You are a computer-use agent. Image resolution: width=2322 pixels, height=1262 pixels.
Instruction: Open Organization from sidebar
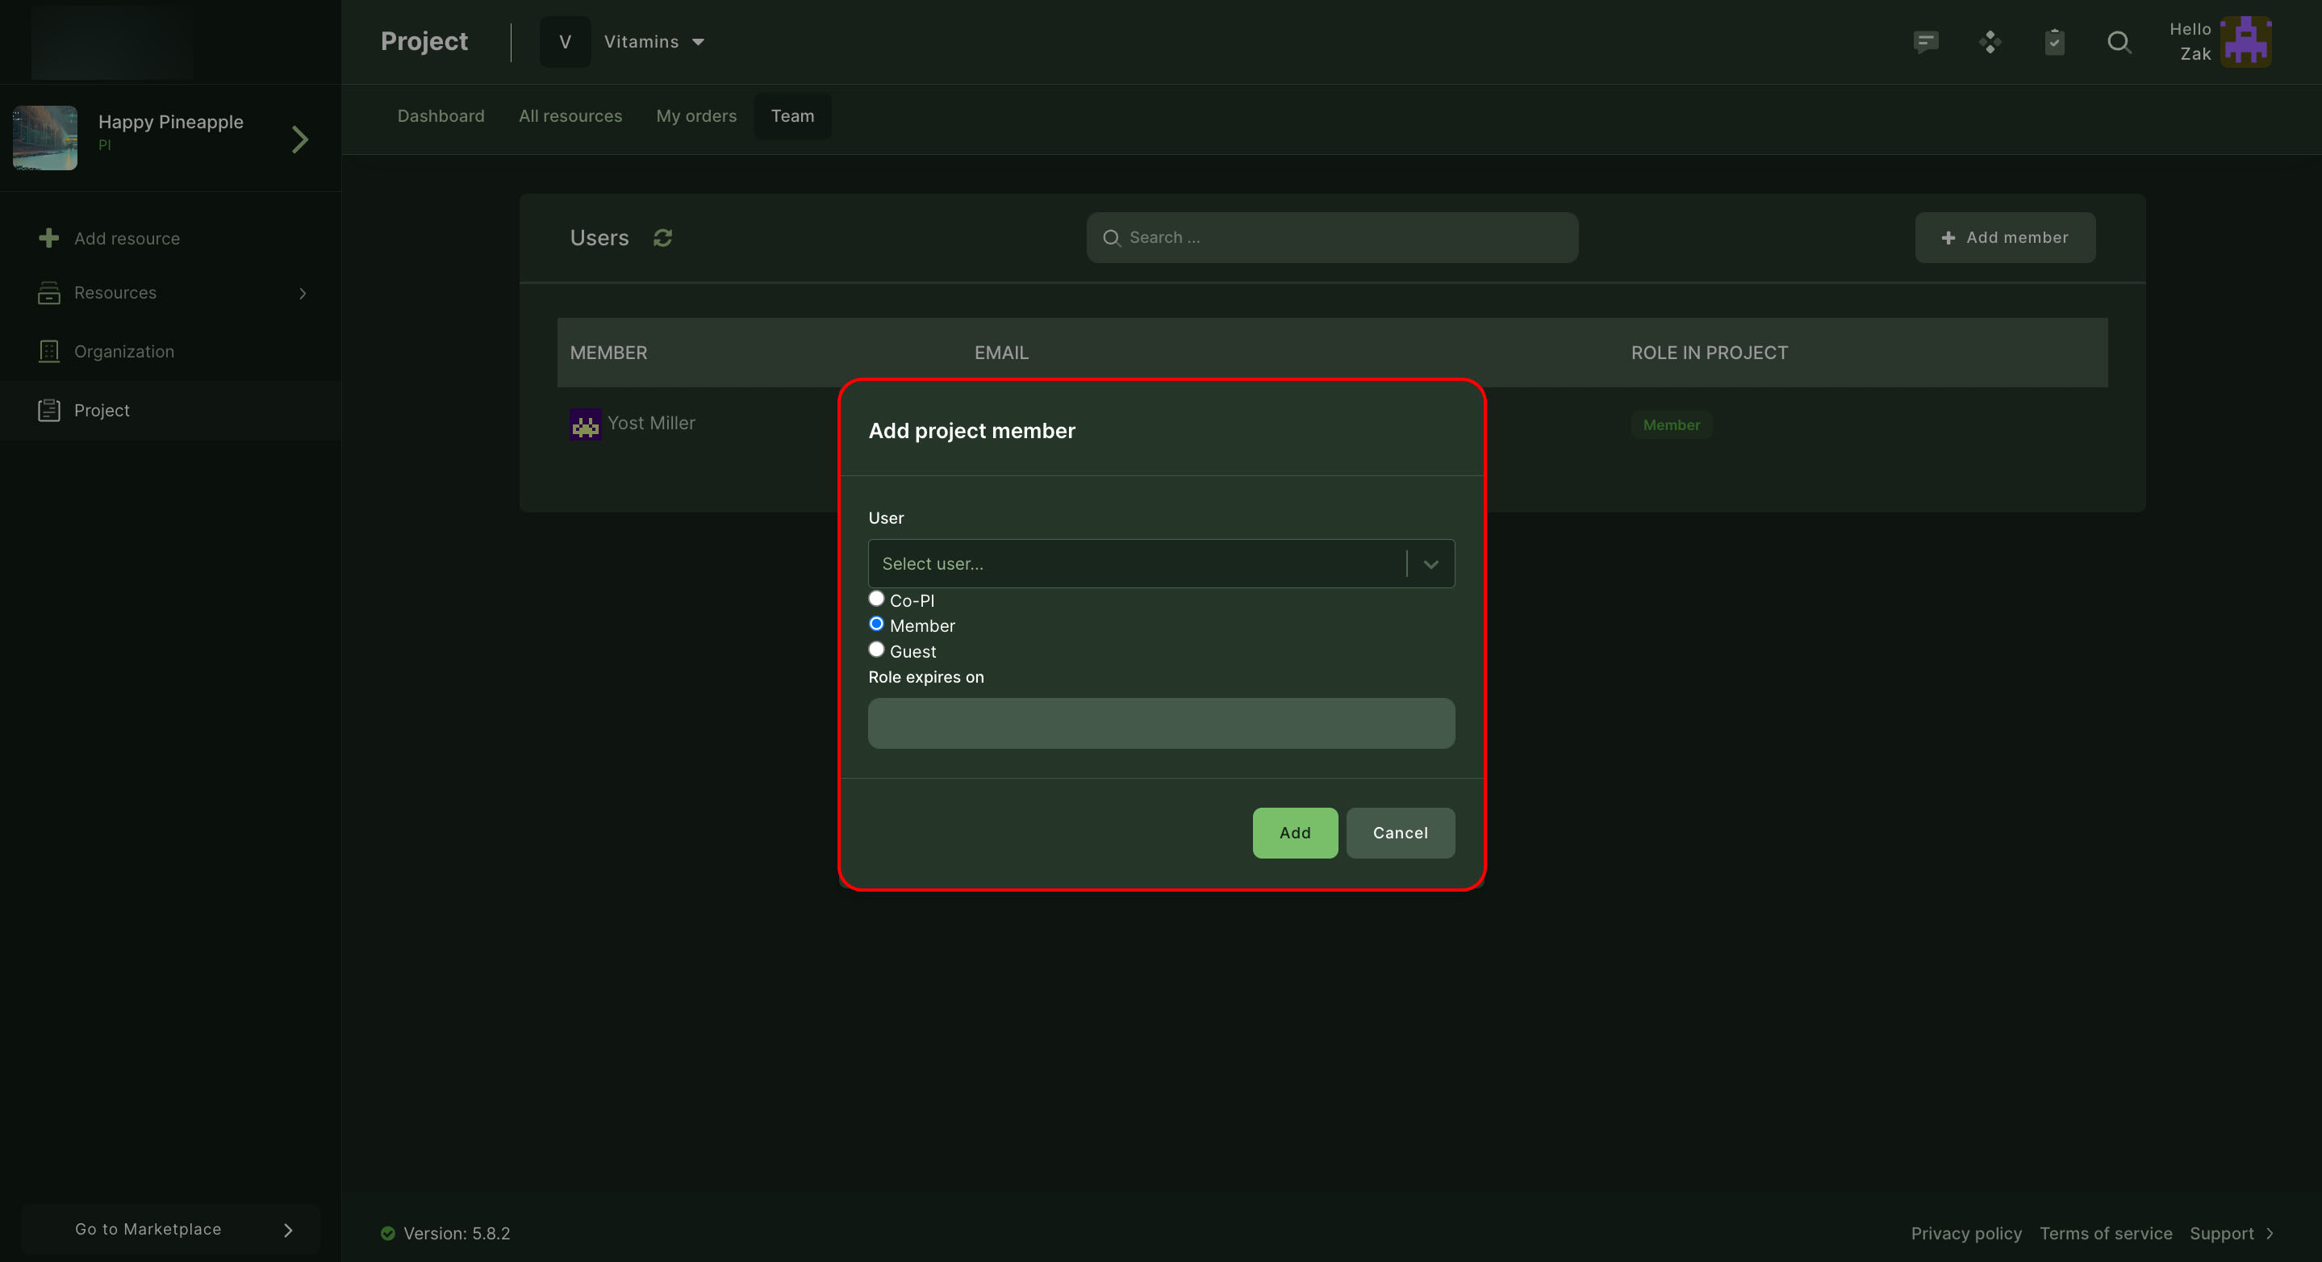(x=123, y=352)
